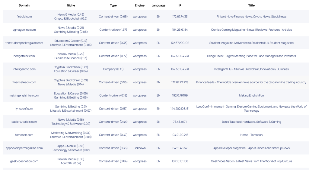Screen dimensions: 309x170
Task: Click the IntelligentHQ title cell
Action: tap(251, 69)
